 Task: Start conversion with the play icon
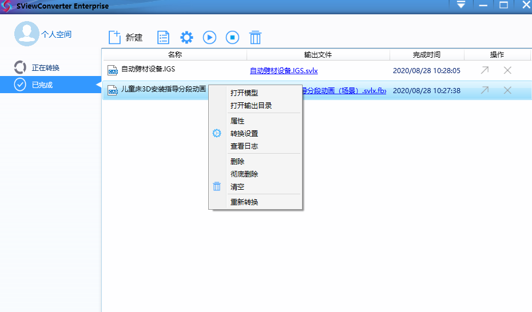click(x=209, y=38)
